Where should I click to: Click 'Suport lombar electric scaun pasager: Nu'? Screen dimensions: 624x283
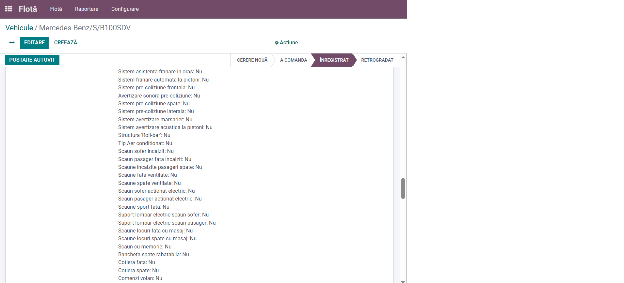(167, 223)
